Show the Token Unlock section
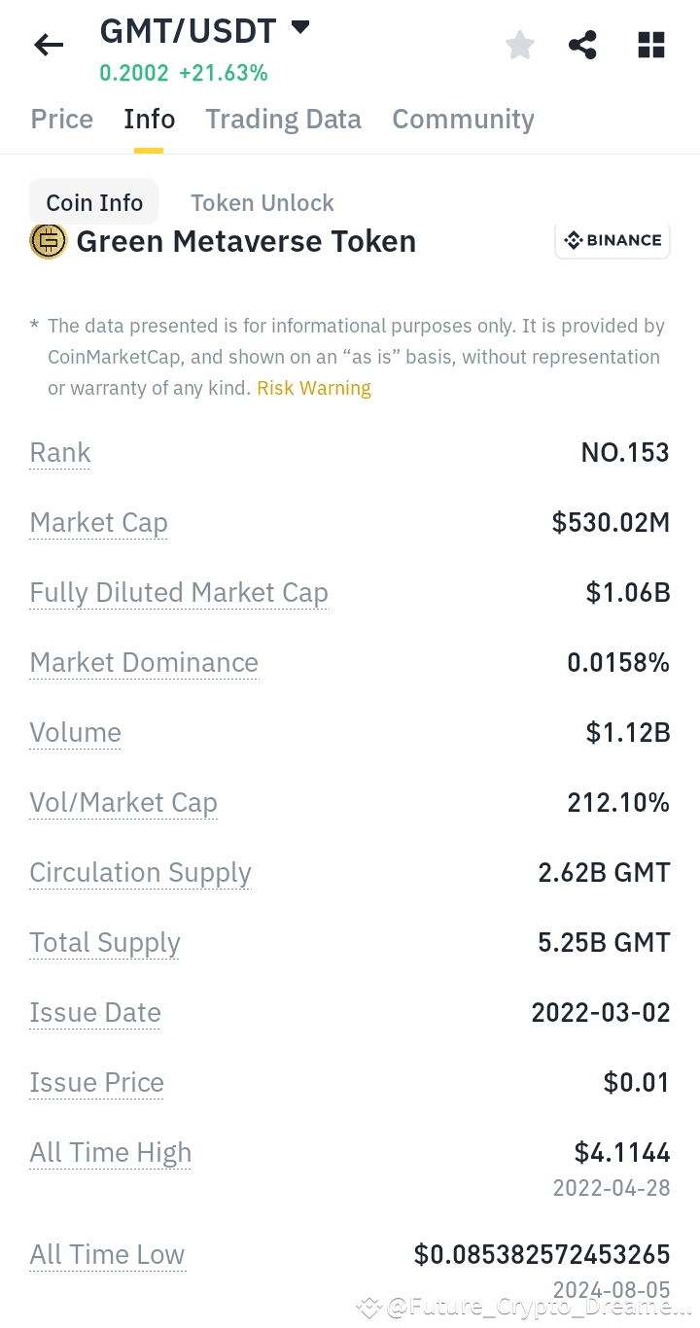The width and height of the screenshot is (700, 1328). (262, 202)
